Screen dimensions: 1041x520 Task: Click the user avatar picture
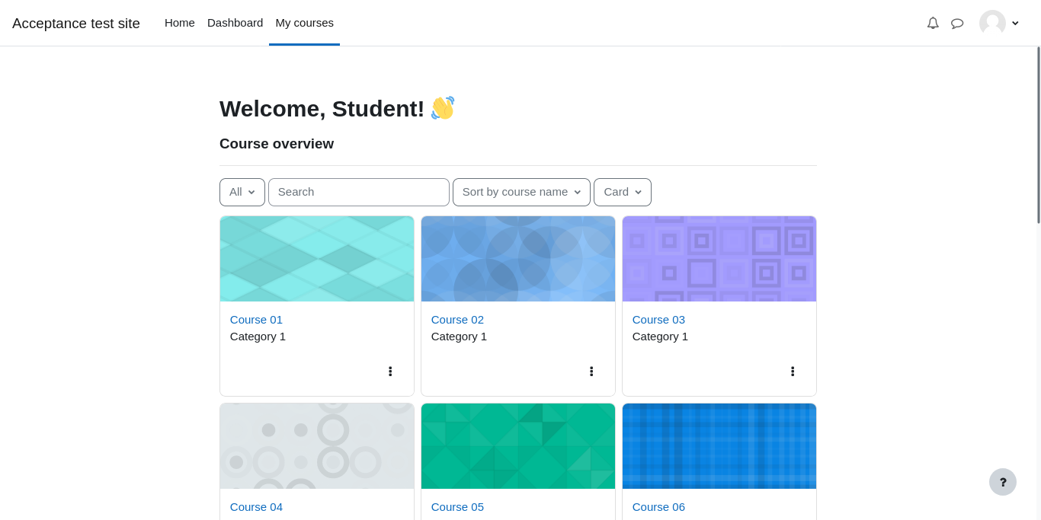pyautogui.click(x=992, y=23)
